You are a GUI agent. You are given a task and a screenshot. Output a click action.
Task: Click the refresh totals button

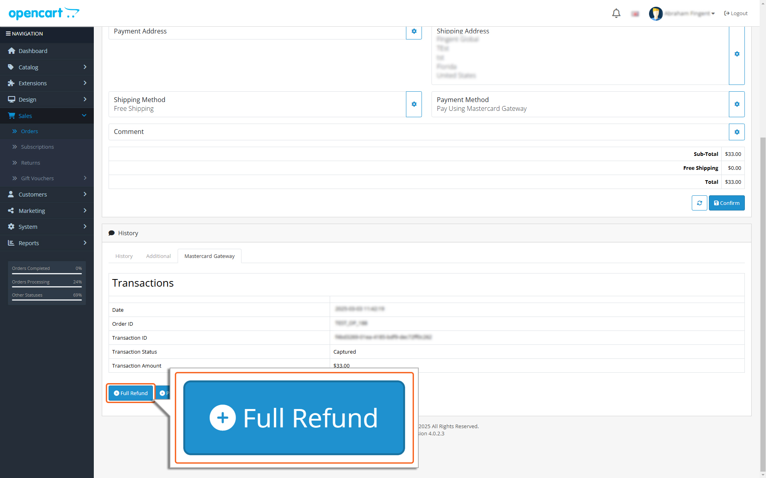699,203
